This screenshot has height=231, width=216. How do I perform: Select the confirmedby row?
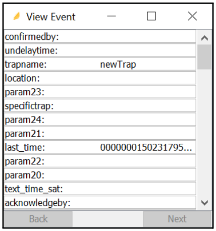pos(100,36)
